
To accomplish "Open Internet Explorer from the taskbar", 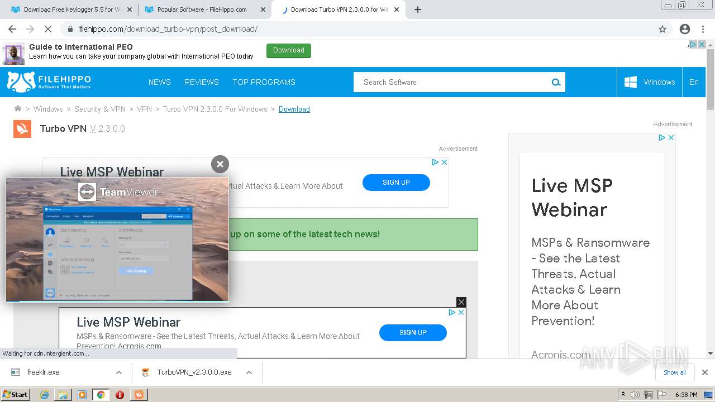I will click(44, 395).
